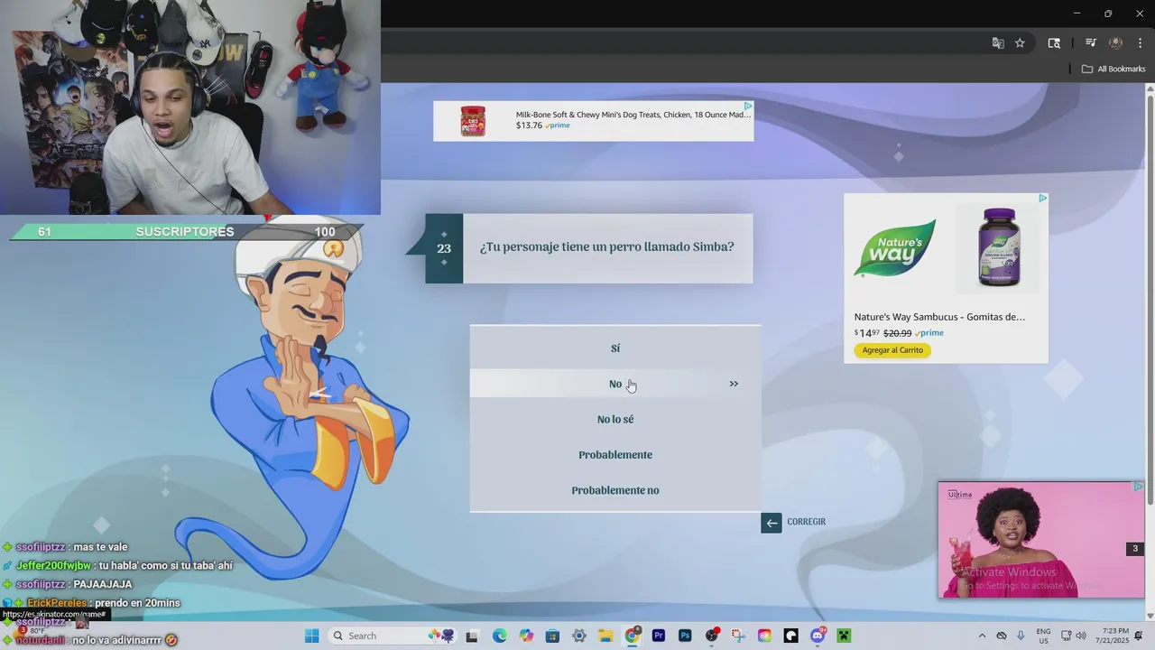This screenshot has height=650, width=1155.
Task: Click the page's vertical scrollbar
Action: pos(1150,352)
